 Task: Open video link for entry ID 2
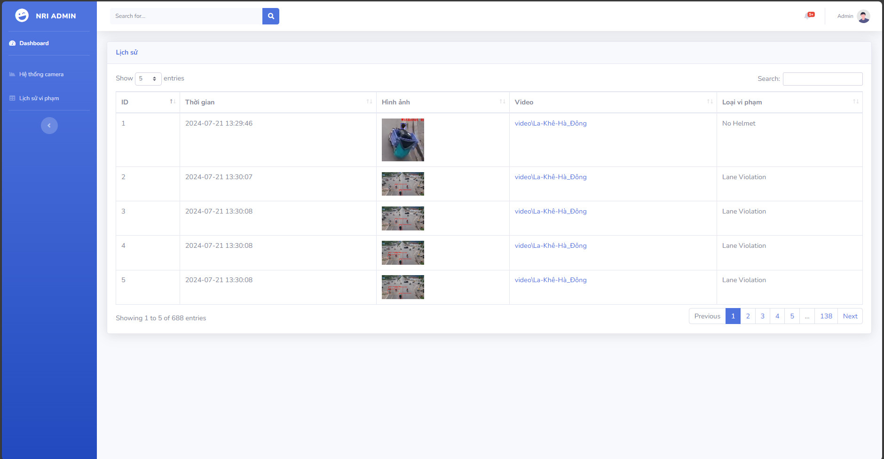pyautogui.click(x=551, y=177)
